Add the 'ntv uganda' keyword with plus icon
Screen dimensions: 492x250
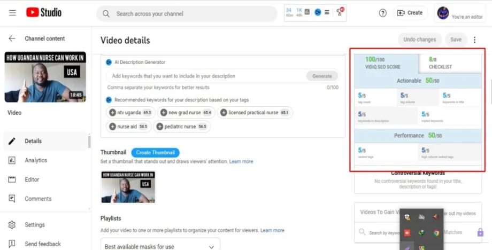112,113
